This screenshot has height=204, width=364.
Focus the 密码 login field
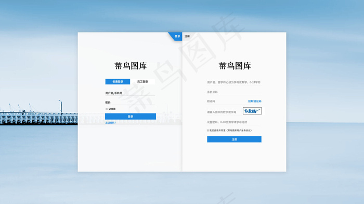coord(130,103)
